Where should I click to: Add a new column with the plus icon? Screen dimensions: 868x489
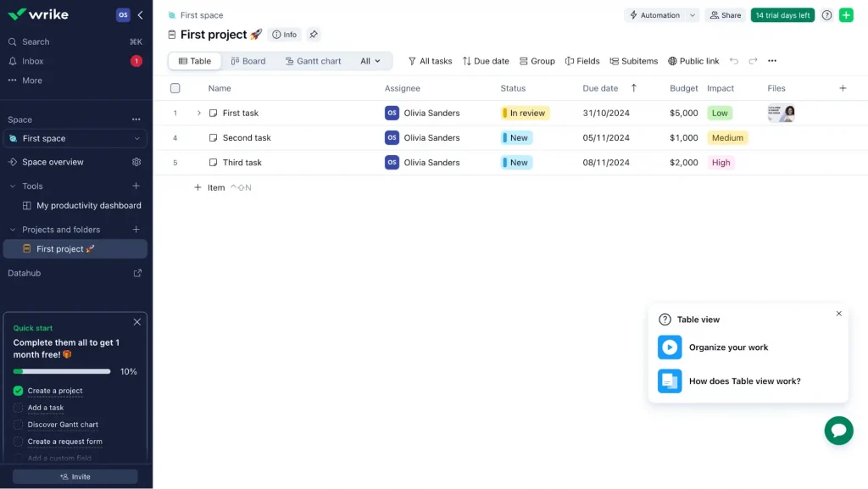point(843,88)
